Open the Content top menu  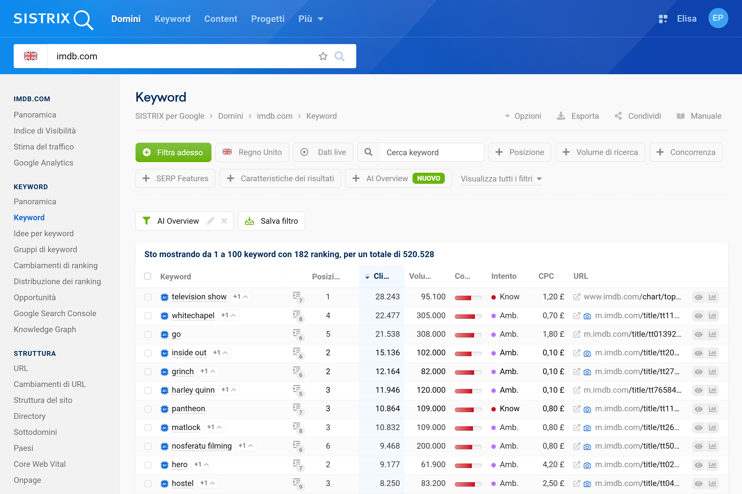coord(221,19)
